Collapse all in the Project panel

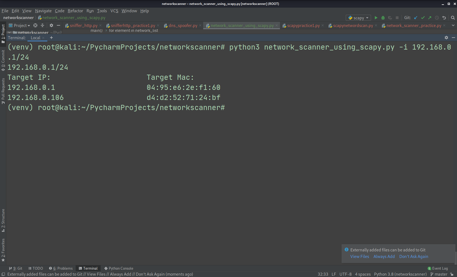[42, 25]
